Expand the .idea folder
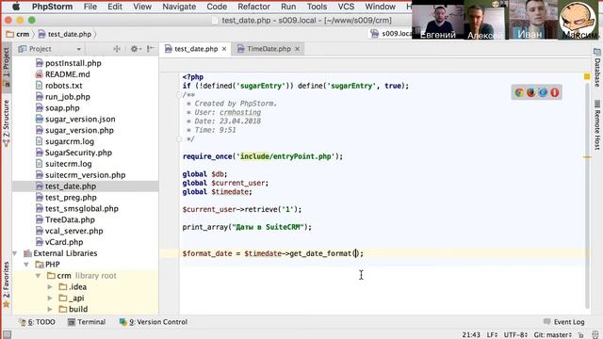 click(50, 286)
